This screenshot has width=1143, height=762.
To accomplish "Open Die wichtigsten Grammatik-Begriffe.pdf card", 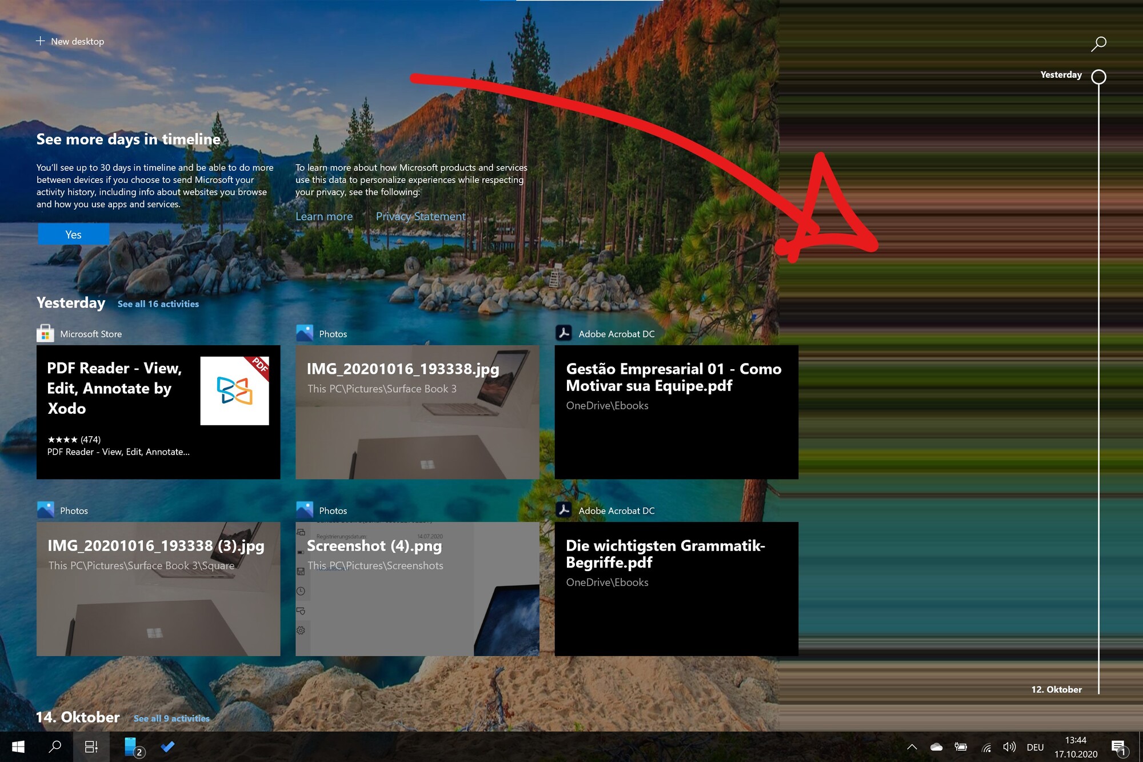I will pyautogui.click(x=676, y=589).
